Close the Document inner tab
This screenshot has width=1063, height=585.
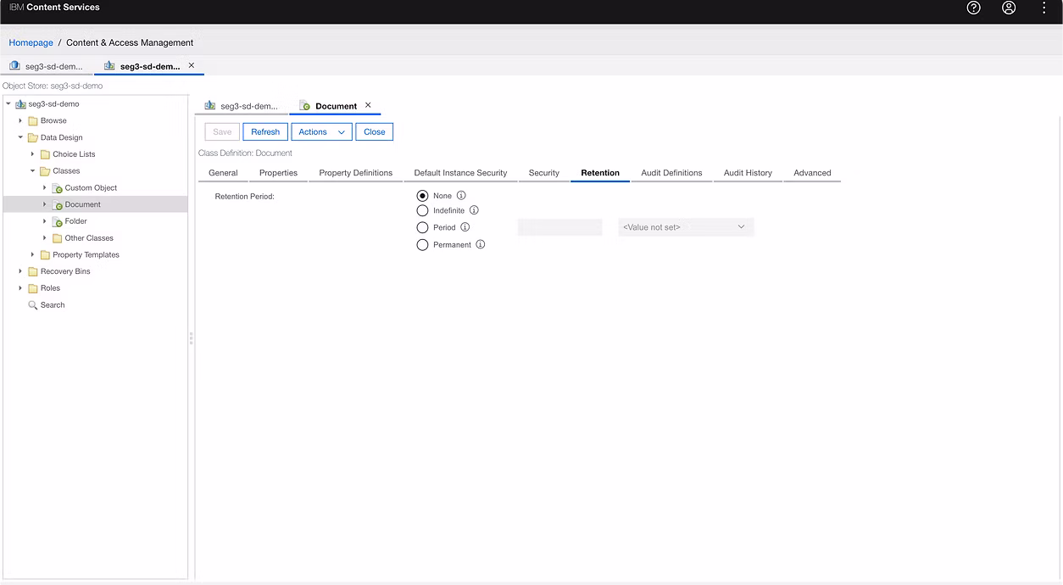[368, 105]
